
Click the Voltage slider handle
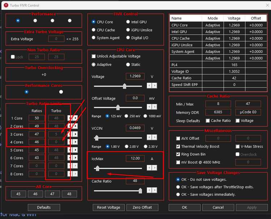pos(124,86)
